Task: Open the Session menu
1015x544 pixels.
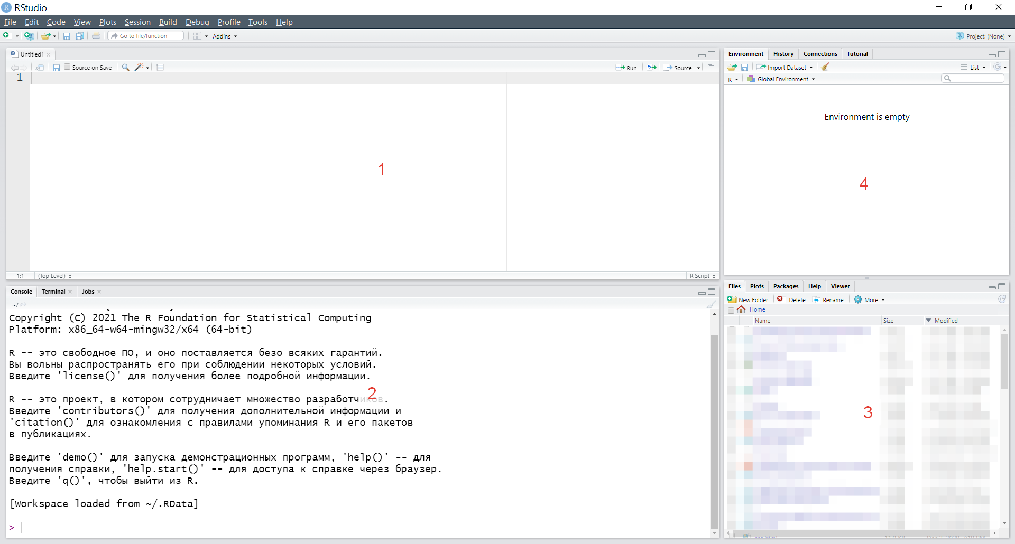Action: point(137,22)
